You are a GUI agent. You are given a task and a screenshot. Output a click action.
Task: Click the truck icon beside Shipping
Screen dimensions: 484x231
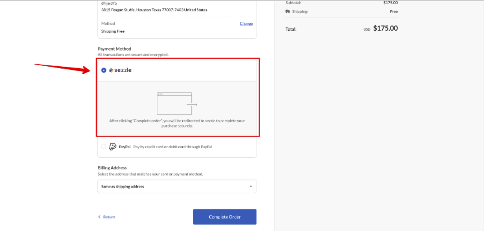[x=287, y=11]
